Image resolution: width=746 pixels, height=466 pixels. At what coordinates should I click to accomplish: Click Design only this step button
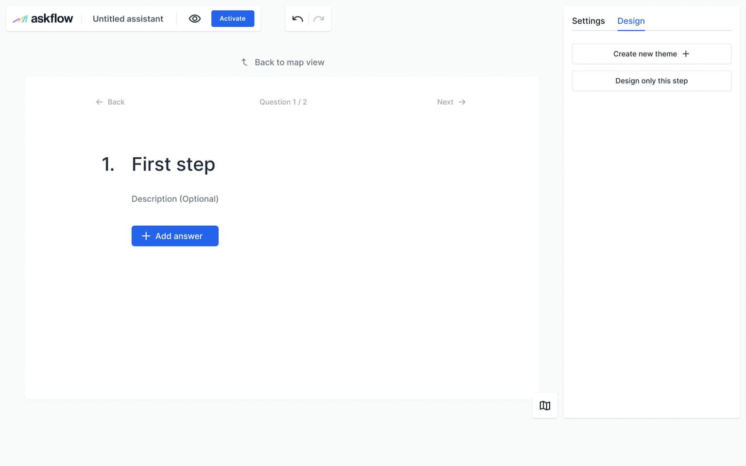click(651, 81)
